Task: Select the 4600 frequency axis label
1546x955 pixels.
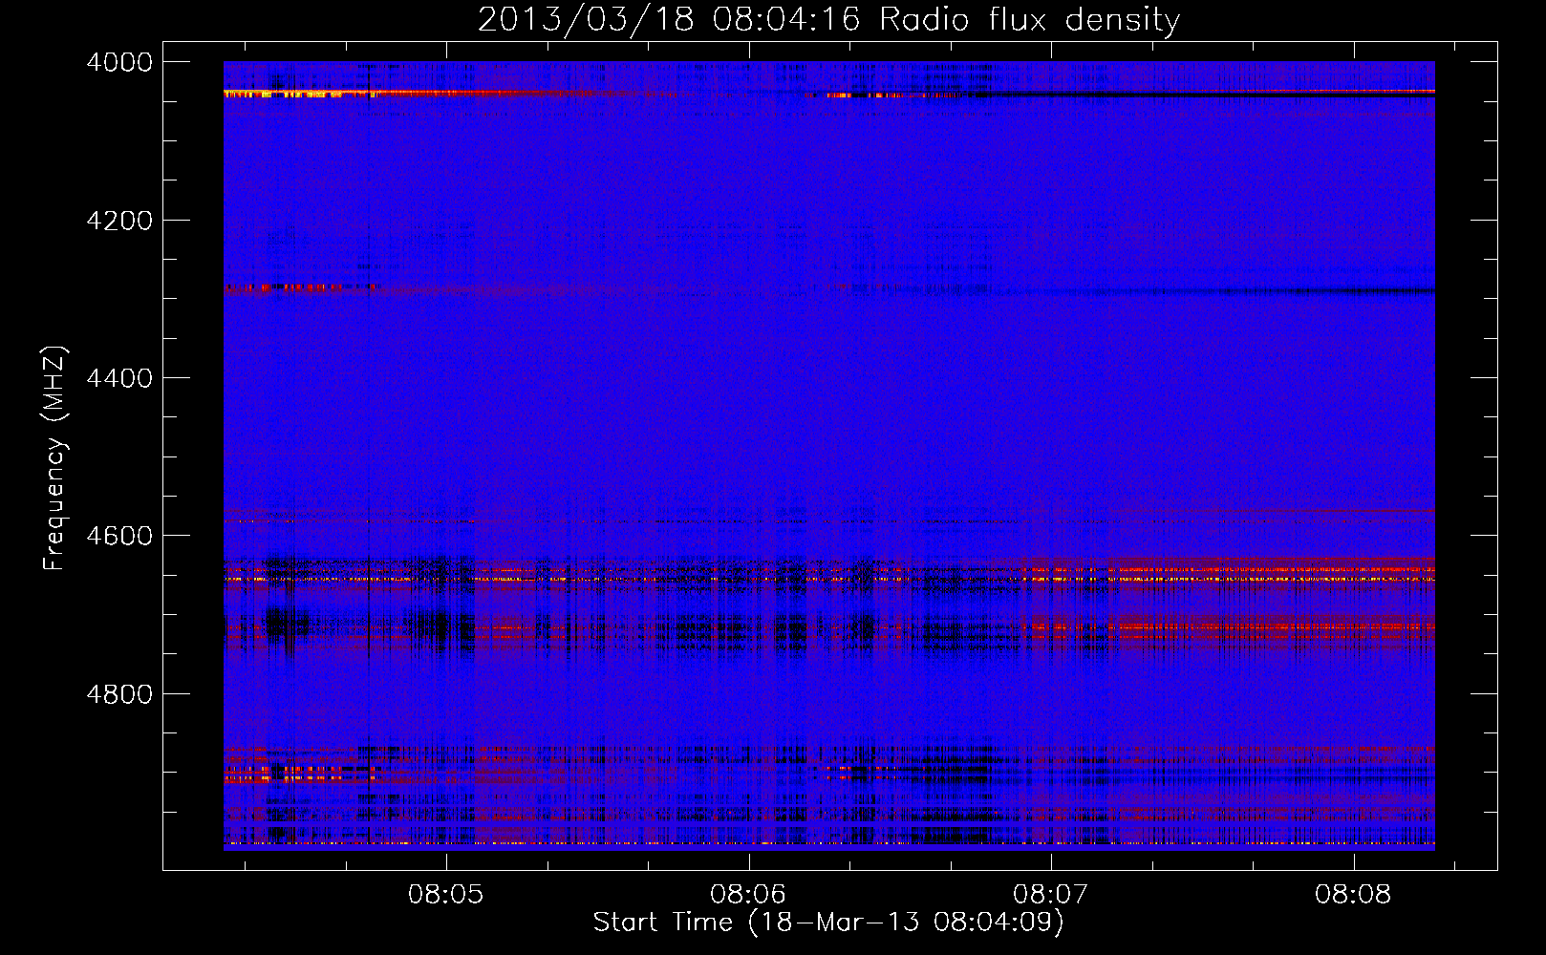Action: coord(119,536)
